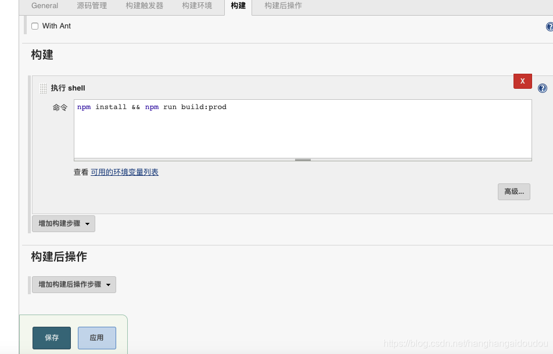Switch to the 源码管理 tab

(92, 6)
